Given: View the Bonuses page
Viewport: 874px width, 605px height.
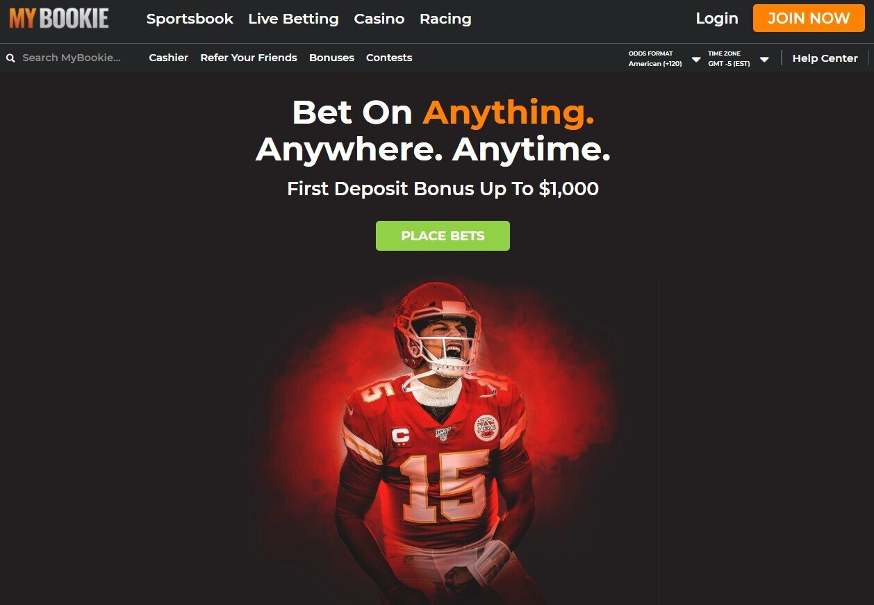Looking at the screenshot, I should [331, 58].
